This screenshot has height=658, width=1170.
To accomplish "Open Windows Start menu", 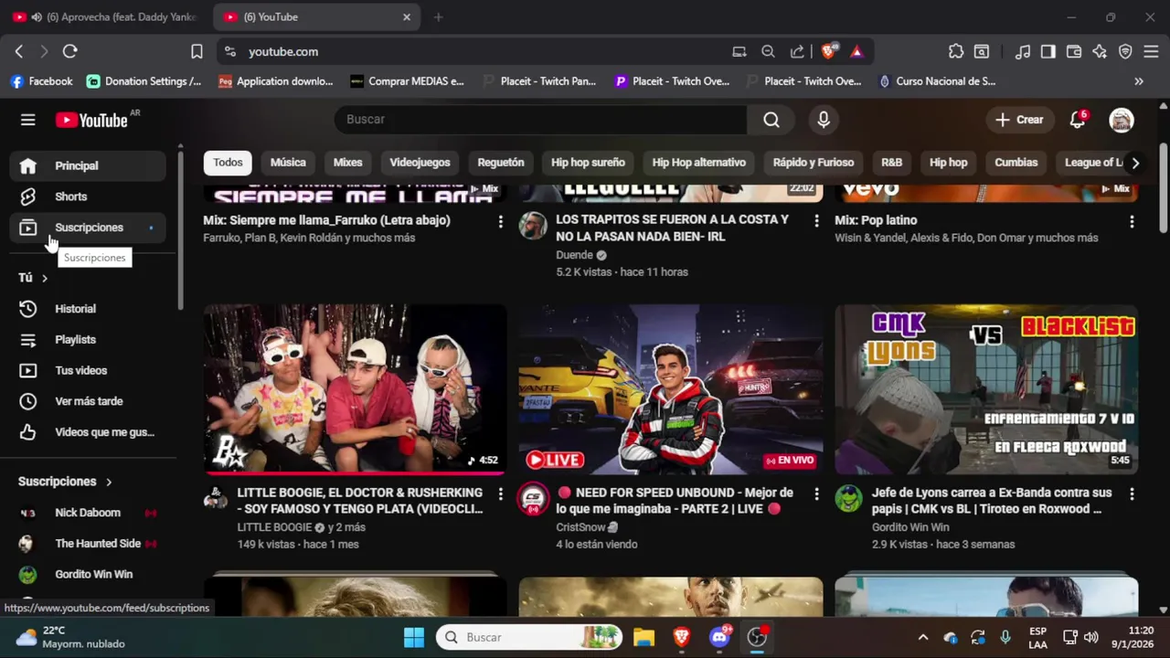I will (414, 637).
